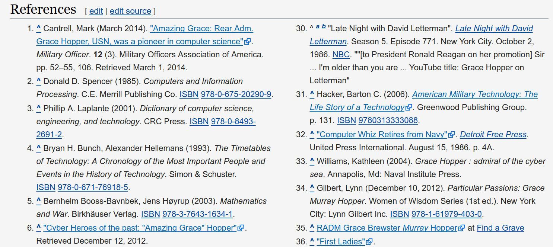Follow backlink "a" of reference 30
Screen dimensions: 553x247
(x=318, y=26)
